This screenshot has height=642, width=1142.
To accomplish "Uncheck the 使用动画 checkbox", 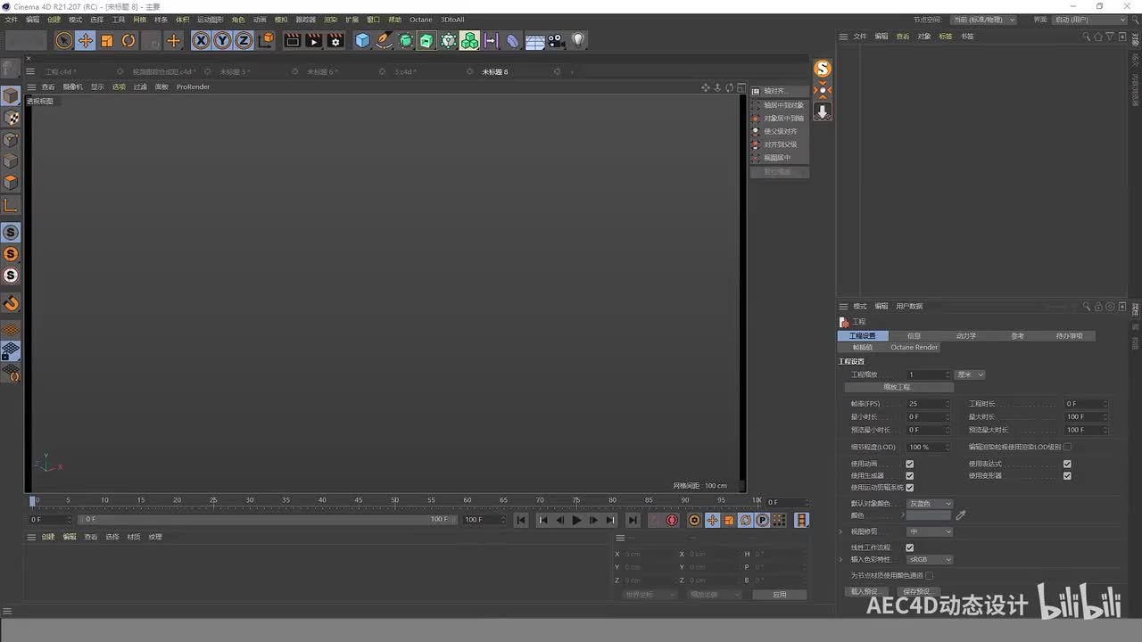I will click(x=909, y=464).
